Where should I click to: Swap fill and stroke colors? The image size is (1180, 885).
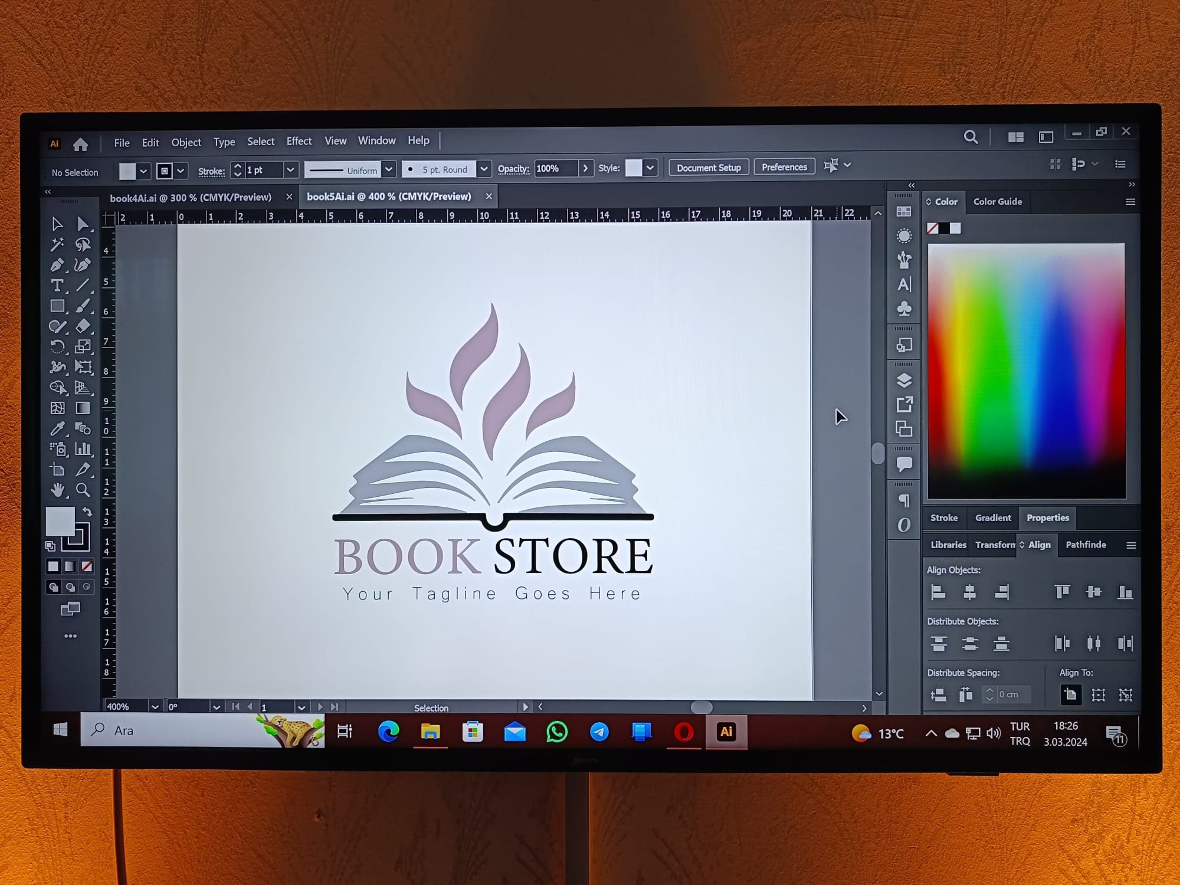(x=88, y=513)
